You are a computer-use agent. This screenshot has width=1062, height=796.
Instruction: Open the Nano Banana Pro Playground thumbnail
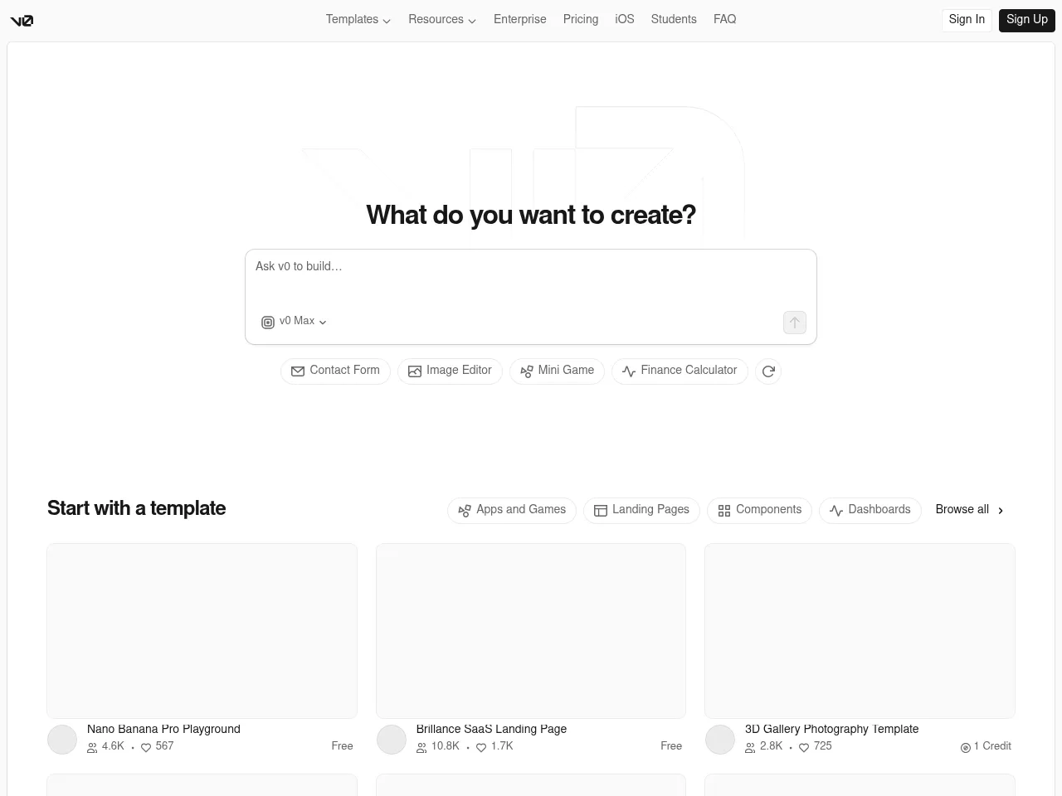tap(202, 631)
